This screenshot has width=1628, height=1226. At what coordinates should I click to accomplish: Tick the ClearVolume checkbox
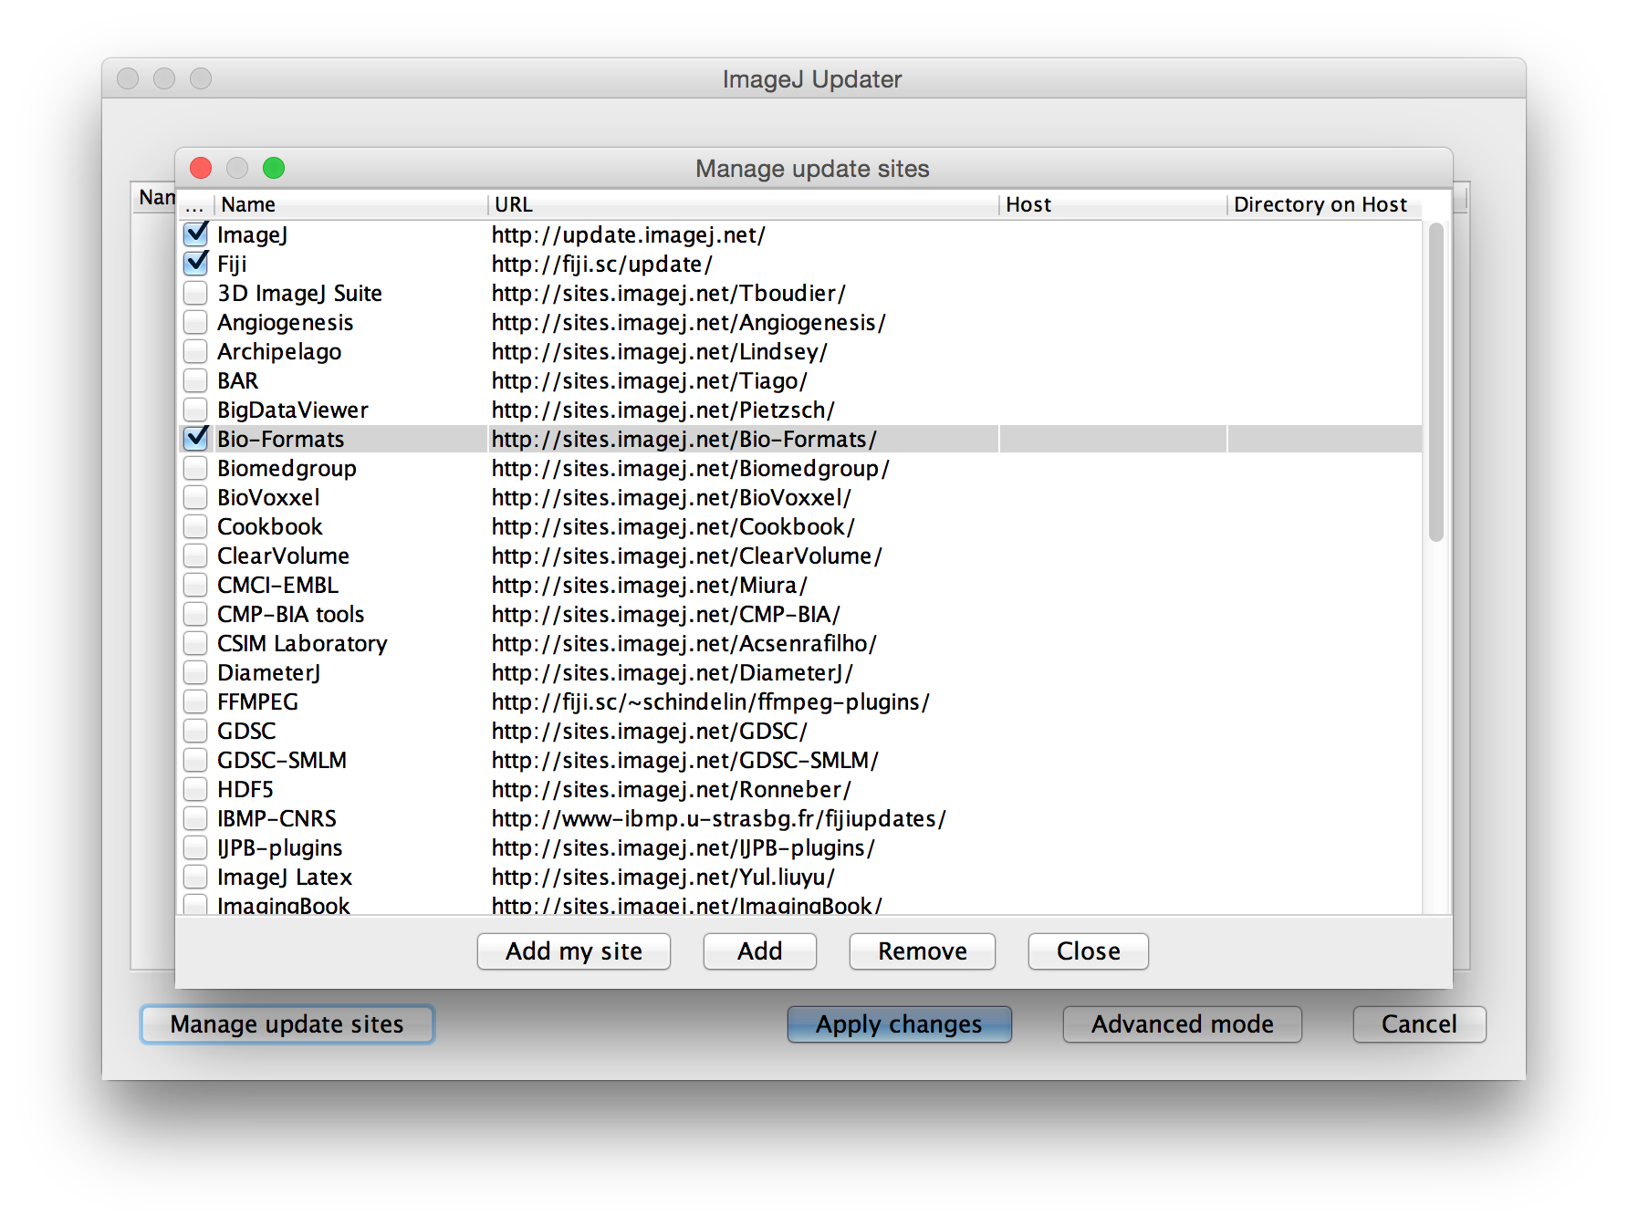[x=195, y=556]
